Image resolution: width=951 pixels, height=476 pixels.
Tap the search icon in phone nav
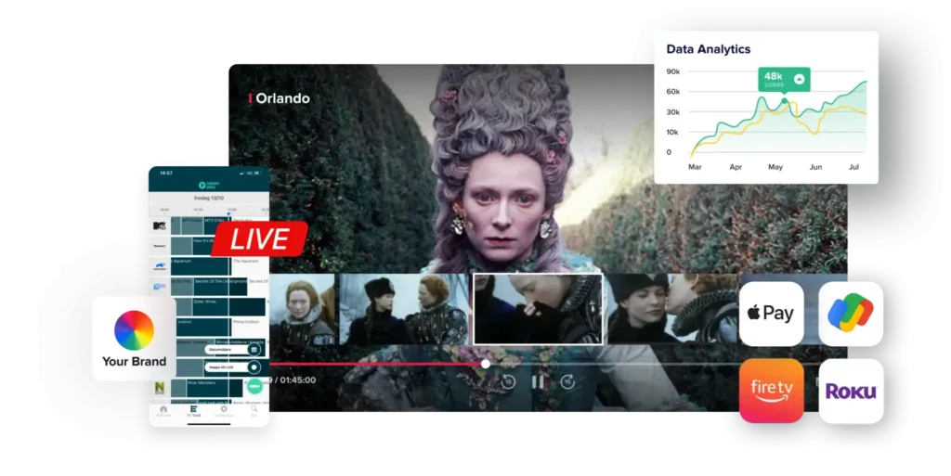pyautogui.click(x=254, y=411)
